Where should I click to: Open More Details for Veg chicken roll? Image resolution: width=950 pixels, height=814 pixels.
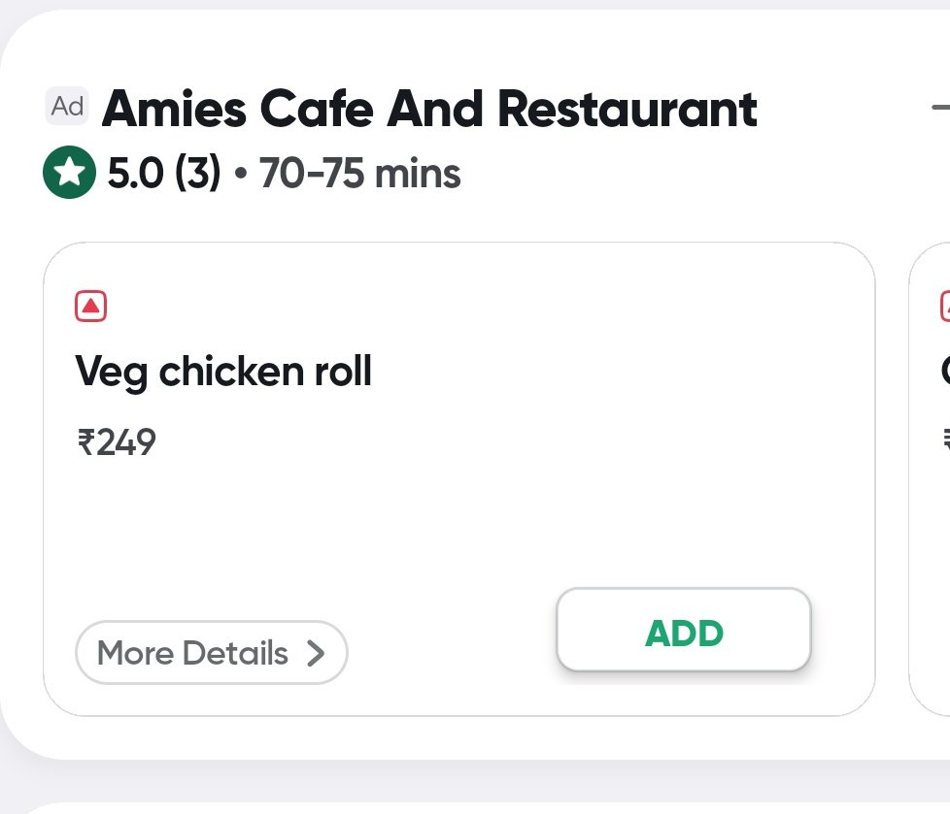point(211,653)
